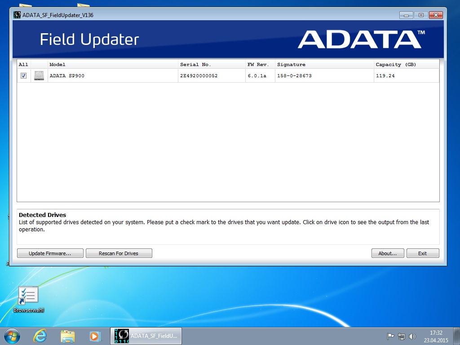Launch Internet Explorer from the taskbar
The image size is (460, 345).
[x=40, y=336]
